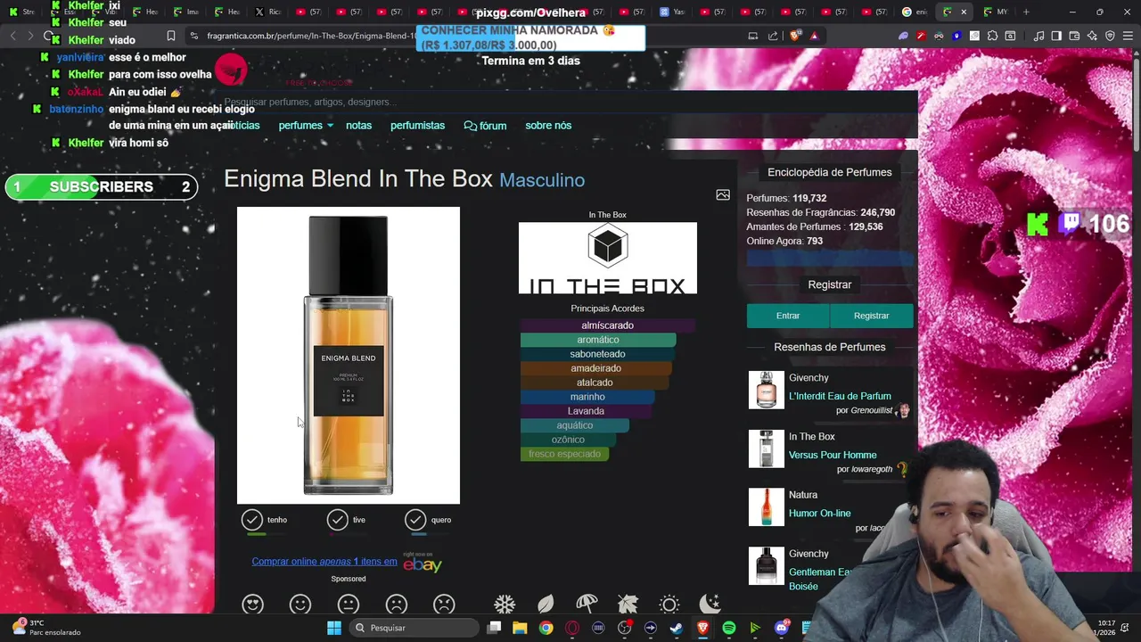
Task: Open the eBay 'Comprar online' link
Action: (324, 562)
